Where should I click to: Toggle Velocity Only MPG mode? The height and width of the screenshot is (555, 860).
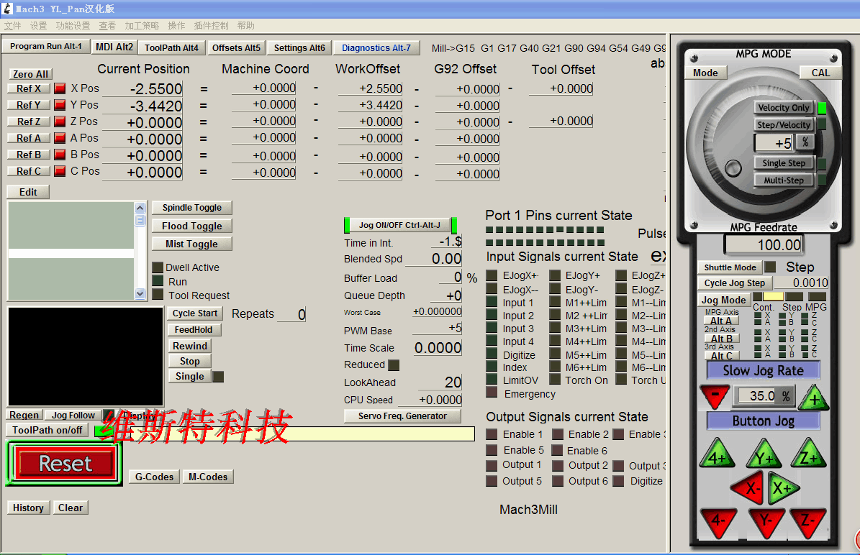click(783, 107)
